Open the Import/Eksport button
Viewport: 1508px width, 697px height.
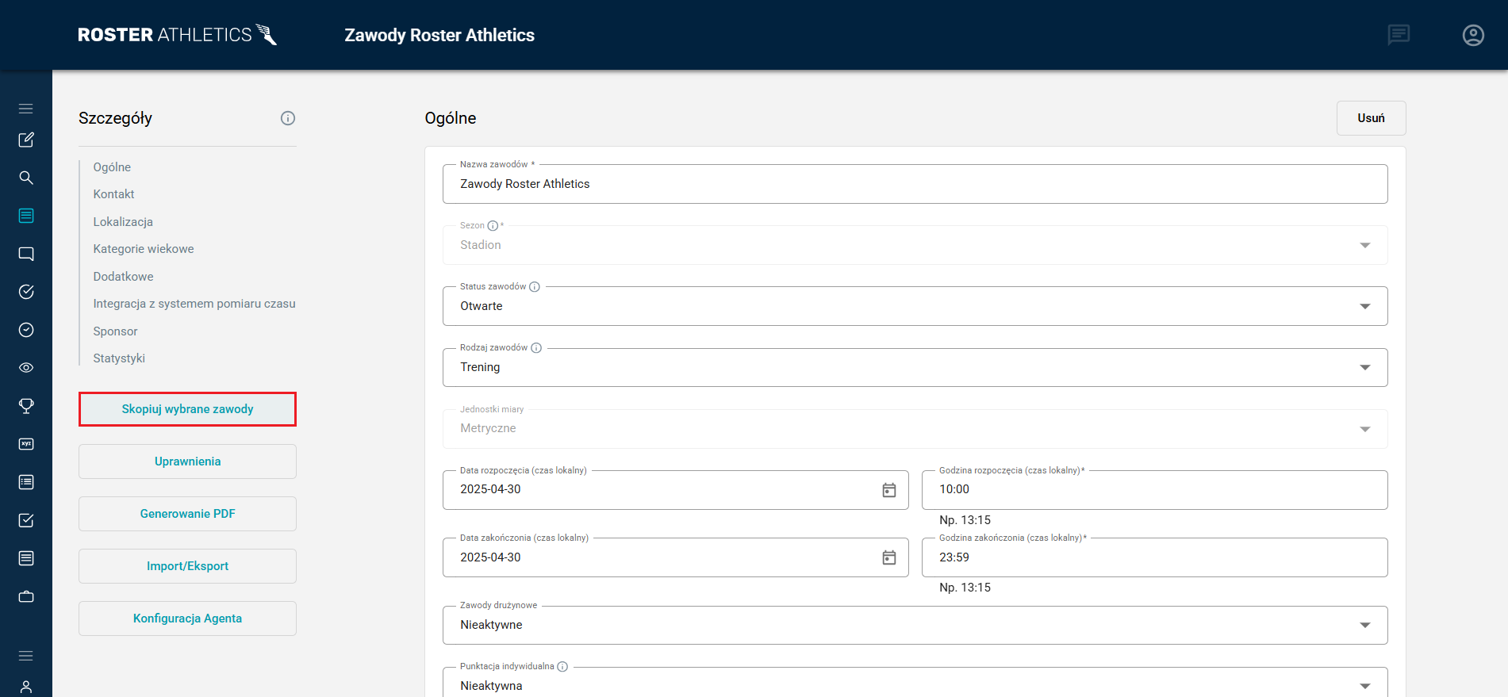pos(187,566)
